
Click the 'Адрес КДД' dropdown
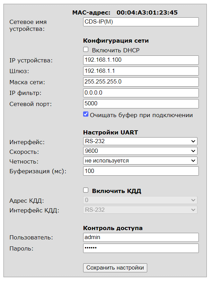(140, 200)
